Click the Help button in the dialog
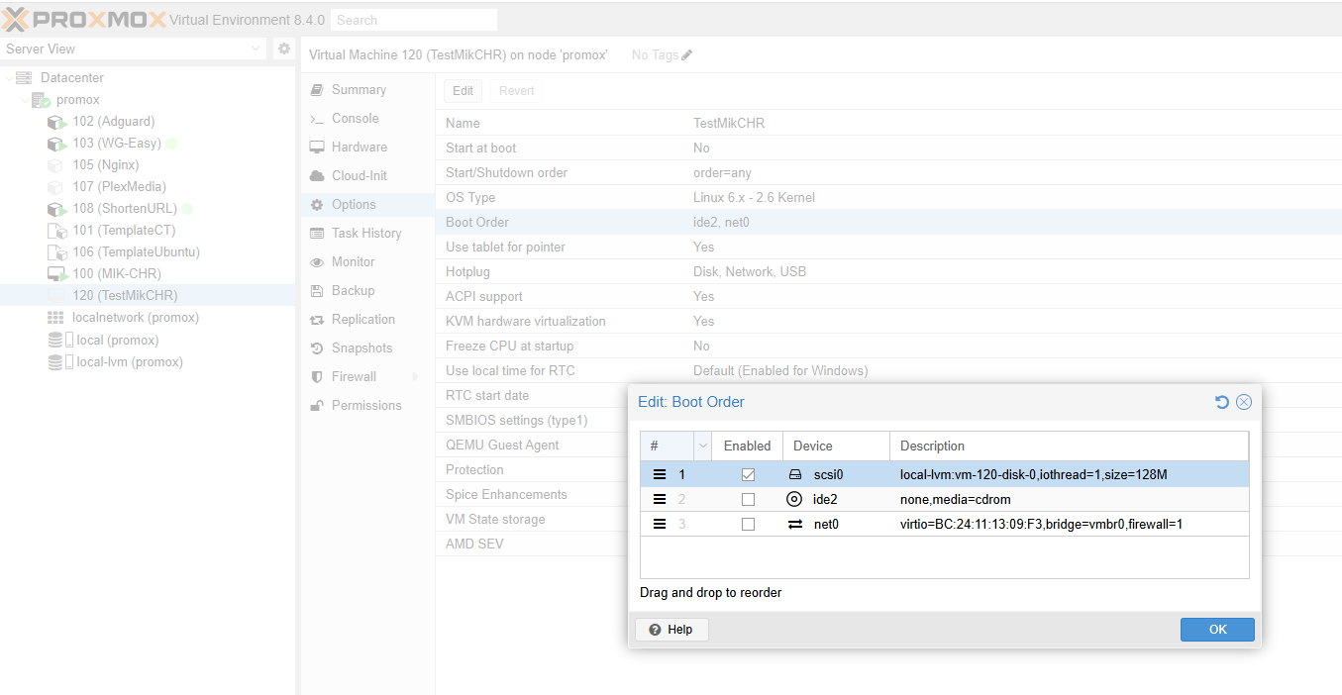1342x695 pixels. tap(671, 630)
